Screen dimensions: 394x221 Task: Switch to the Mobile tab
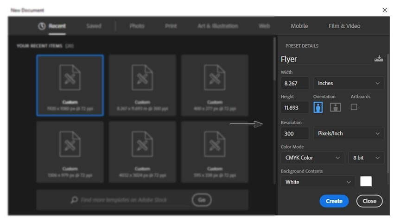tap(299, 26)
